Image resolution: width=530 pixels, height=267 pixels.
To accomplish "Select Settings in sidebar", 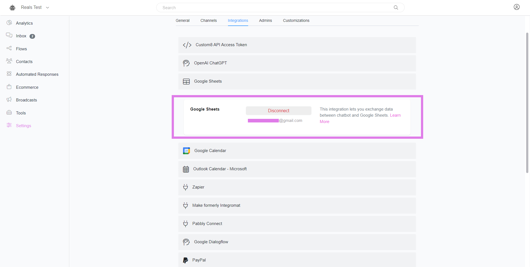I will [x=23, y=126].
